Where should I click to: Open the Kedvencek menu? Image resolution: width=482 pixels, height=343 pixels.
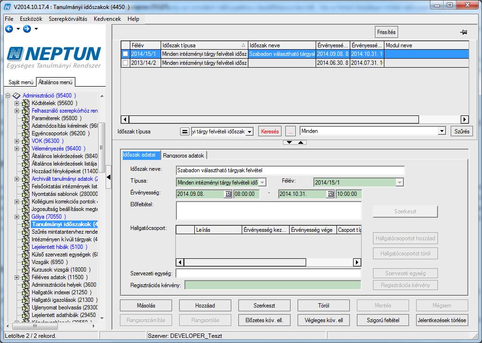point(107,19)
